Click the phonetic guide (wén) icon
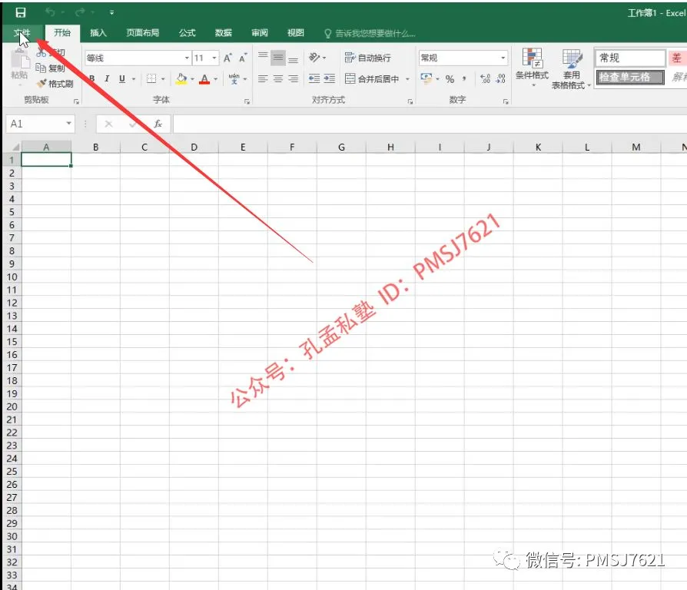The width and height of the screenshot is (687, 590). [234, 79]
